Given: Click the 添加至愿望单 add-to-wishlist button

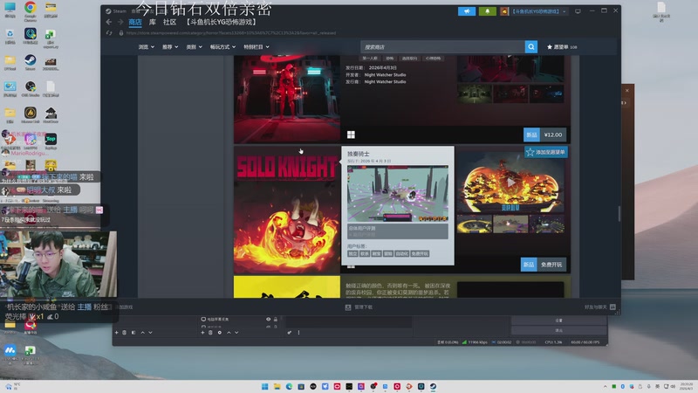Looking at the screenshot, I should coord(546,152).
